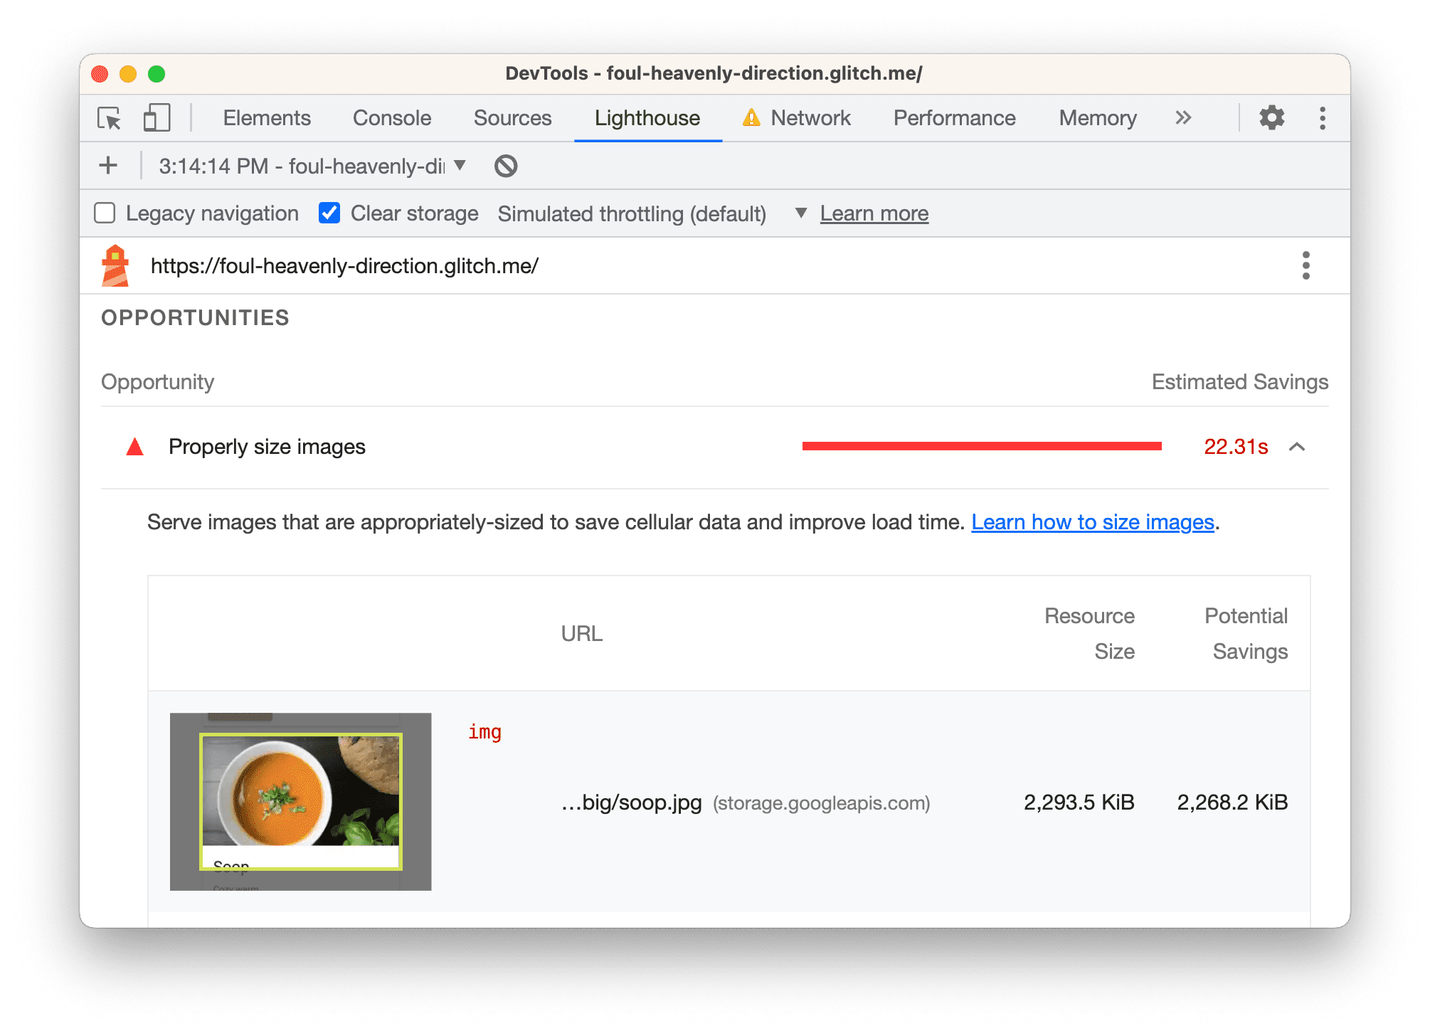Expand the simulated throttling dropdown
1430x1033 pixels.
click(x=800, y=213)
